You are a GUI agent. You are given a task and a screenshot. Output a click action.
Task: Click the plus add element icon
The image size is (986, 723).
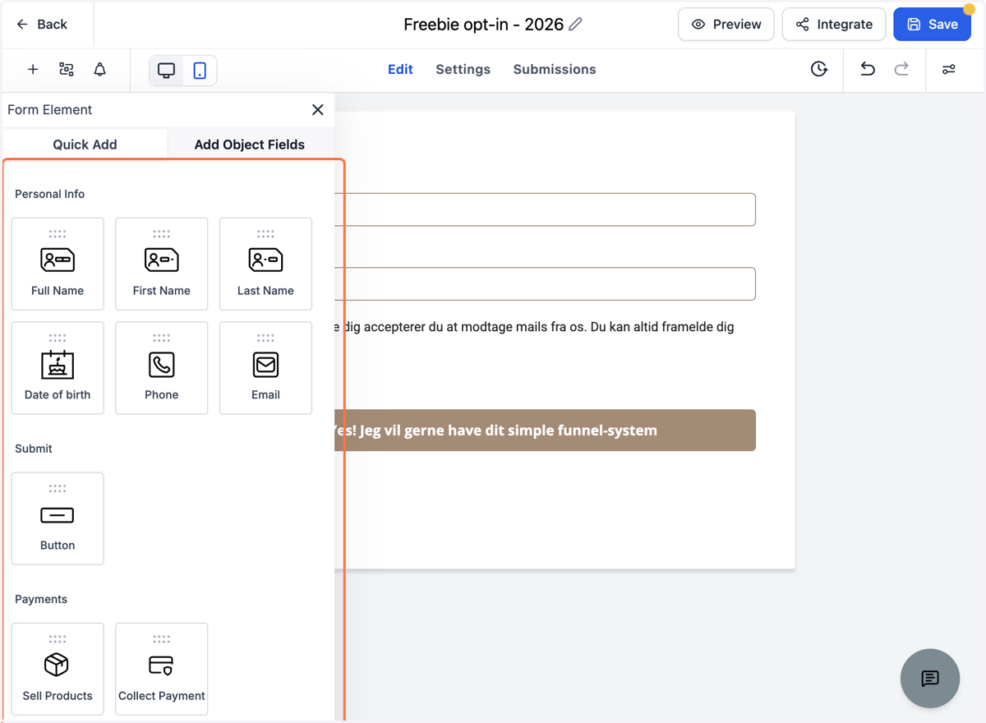(33, 70)
